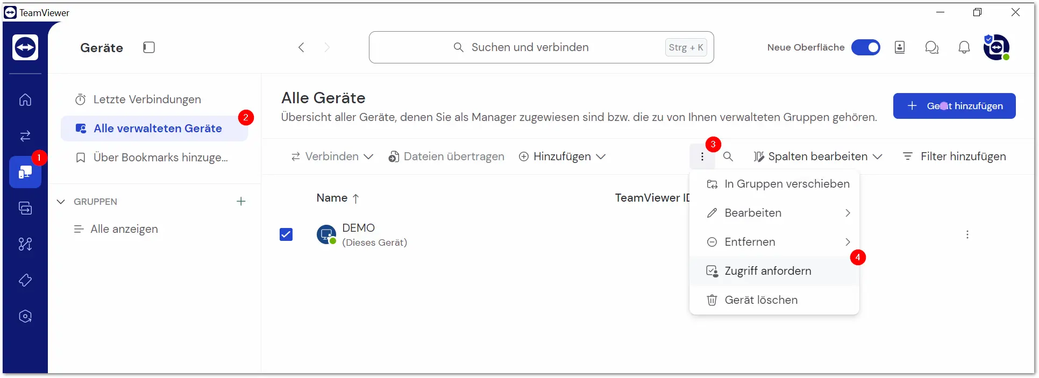The height and width of the screenshot is (378, 1039).
Task: Collapse the GRUPPEN section
Action: (61, 202)
